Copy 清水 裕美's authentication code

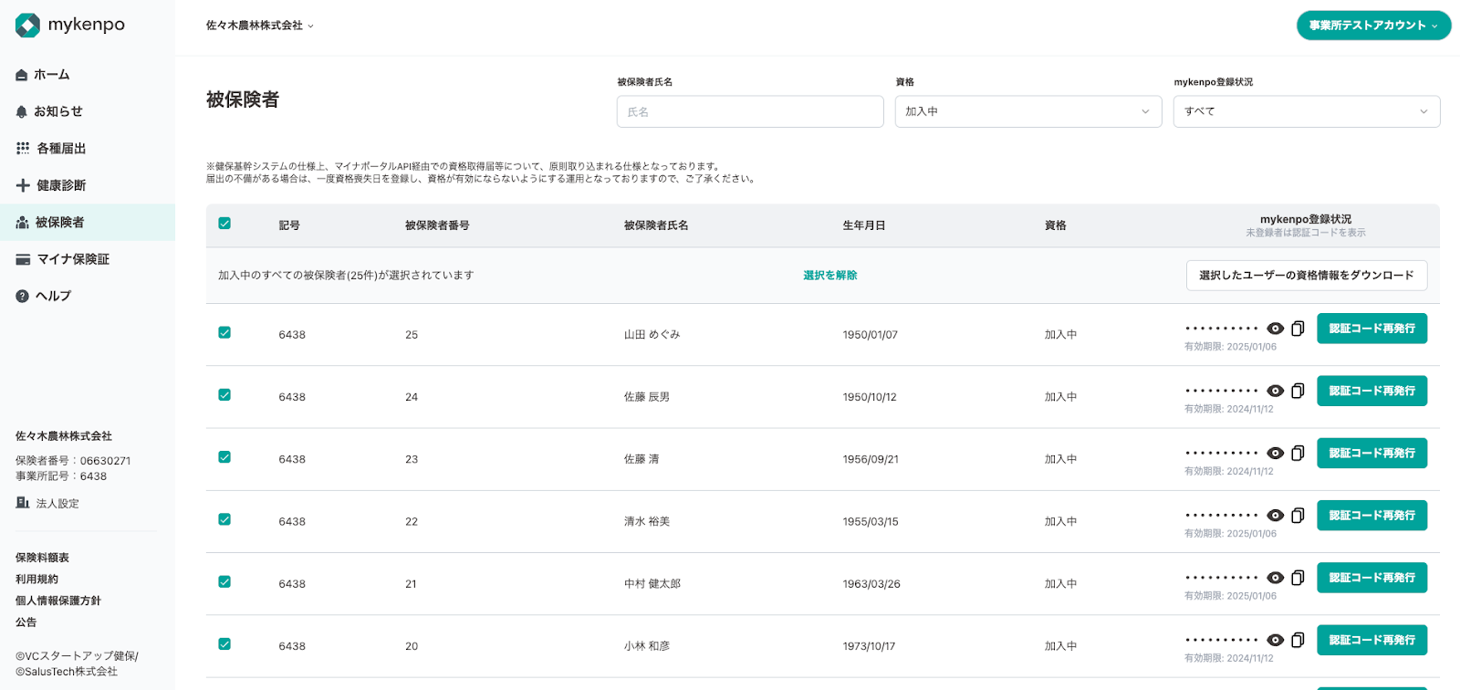click(1298, 516)
